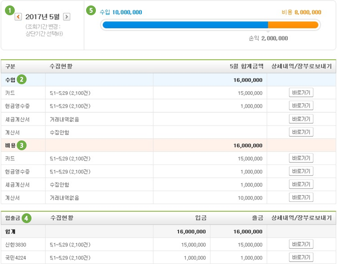The width and height of the screenshot is (364, 264).
Task: Click green marker number 5 near 수입 total
Action: 91,10
